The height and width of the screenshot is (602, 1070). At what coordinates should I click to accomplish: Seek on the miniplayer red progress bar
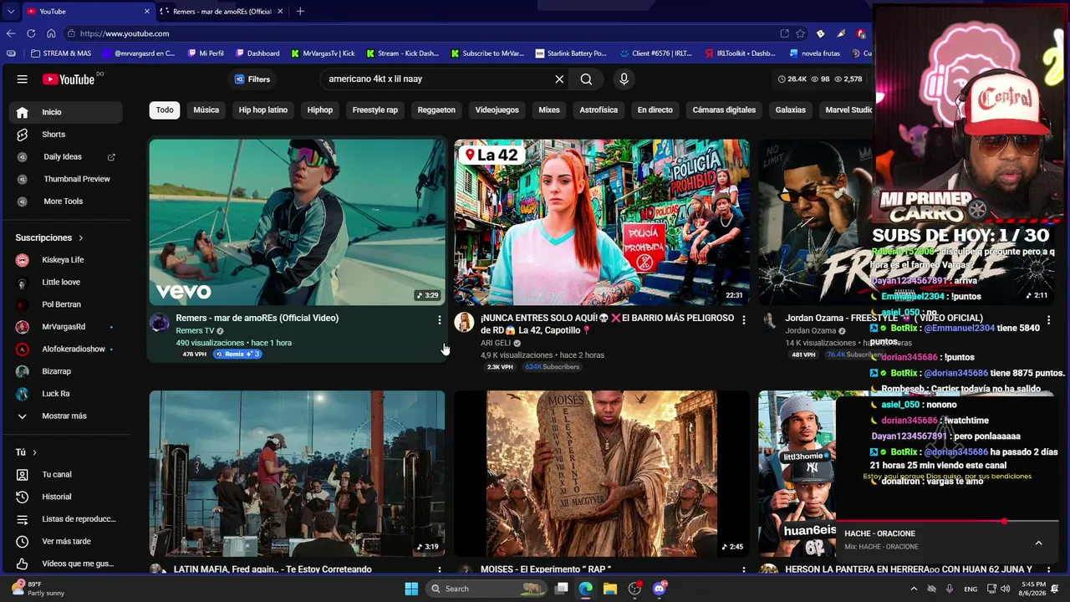coord(947,521)
